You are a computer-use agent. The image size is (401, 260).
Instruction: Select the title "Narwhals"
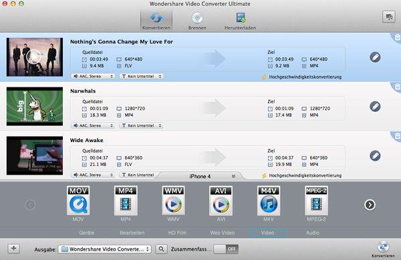click(x=83, y=91)
